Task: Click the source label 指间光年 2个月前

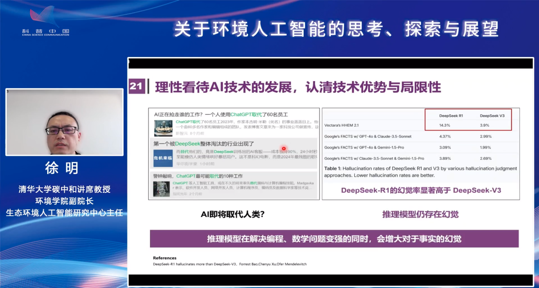Action: [x=187, y=194]
